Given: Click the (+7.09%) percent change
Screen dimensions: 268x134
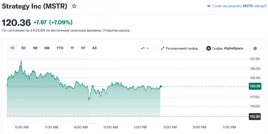Looking at the screenshot, I should pos(61,22).
